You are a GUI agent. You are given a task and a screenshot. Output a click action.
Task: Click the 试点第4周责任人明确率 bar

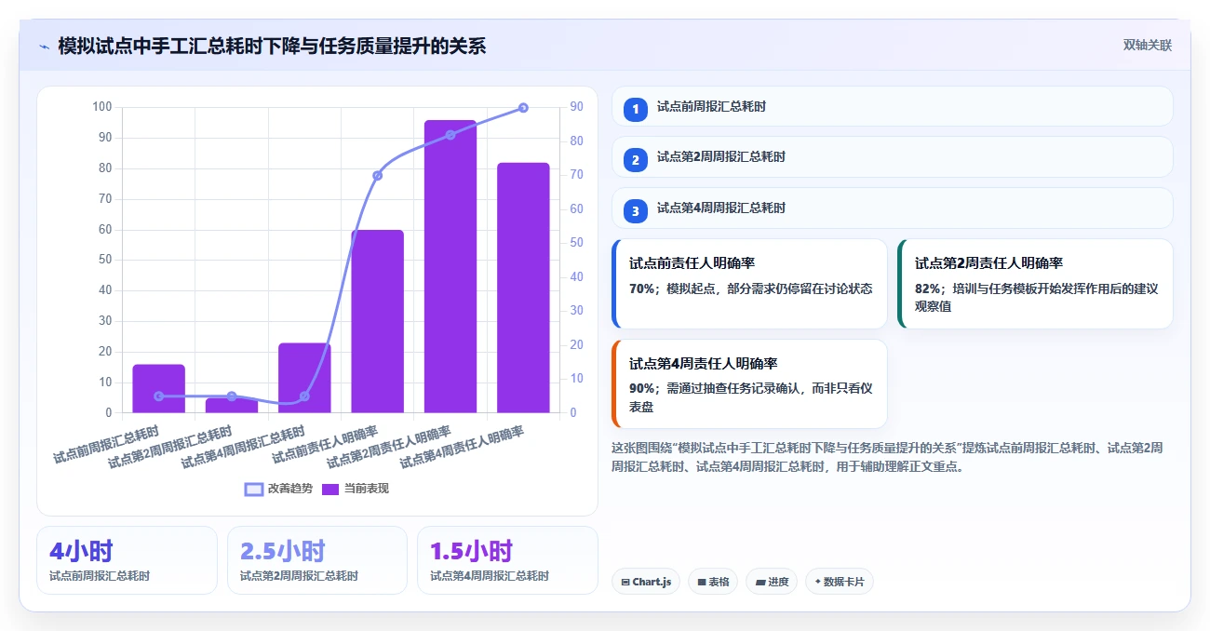[x=523, y=288]
